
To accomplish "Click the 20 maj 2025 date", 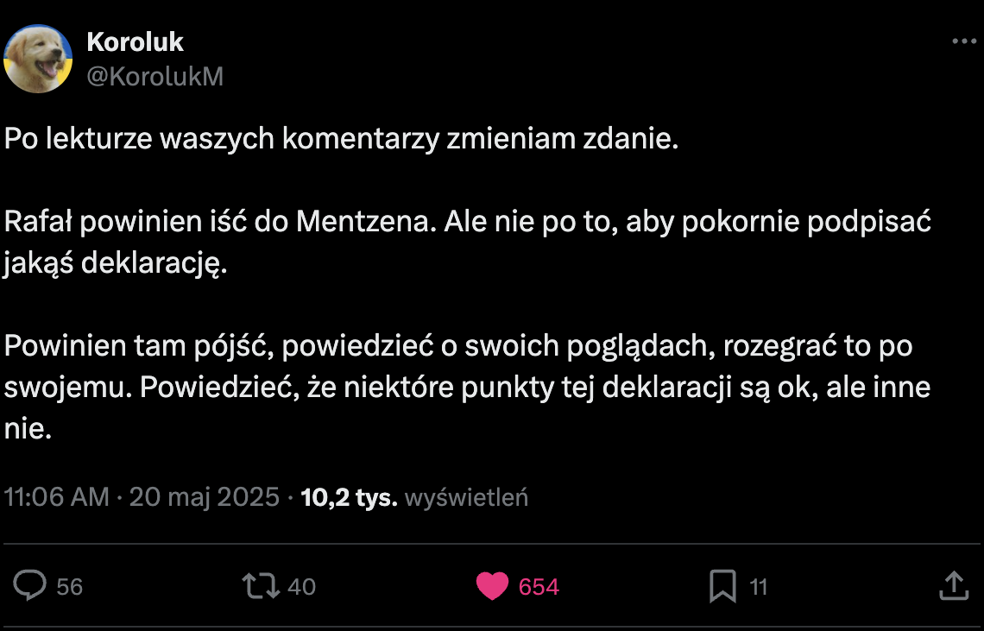I will (205, 497).
